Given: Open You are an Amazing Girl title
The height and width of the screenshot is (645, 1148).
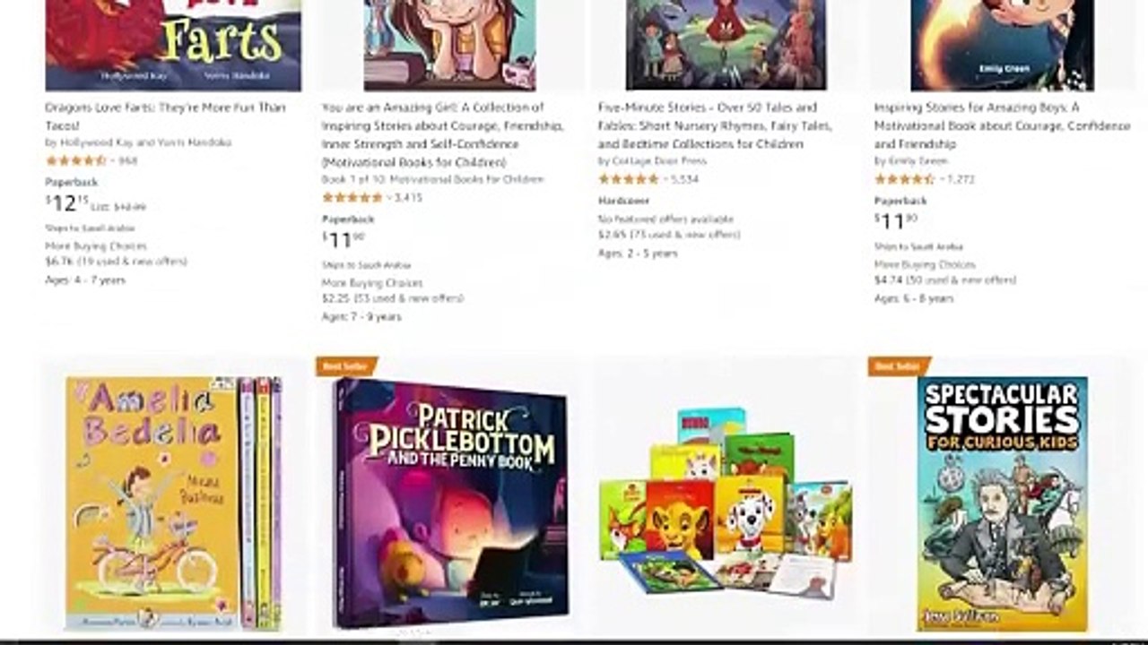Looking at the screenshot, I should click(x=443, y=134).
